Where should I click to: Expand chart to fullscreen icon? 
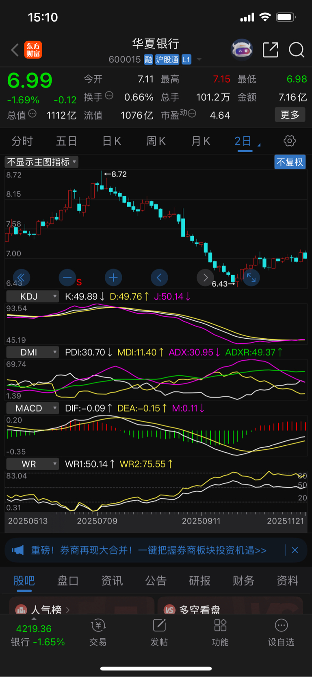251,278
